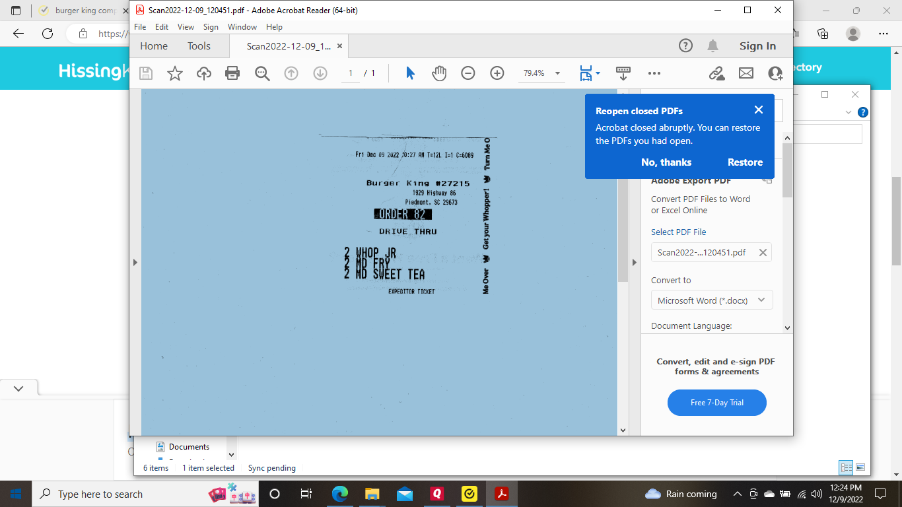
Task: Click the Save file icon
Action: click(x=145, y=73)
